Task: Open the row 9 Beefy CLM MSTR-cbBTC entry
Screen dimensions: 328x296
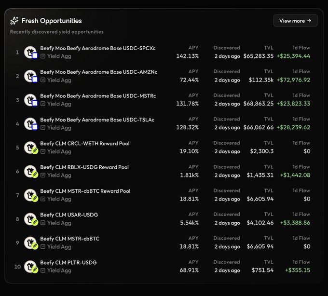Action: tap(69, 239)
